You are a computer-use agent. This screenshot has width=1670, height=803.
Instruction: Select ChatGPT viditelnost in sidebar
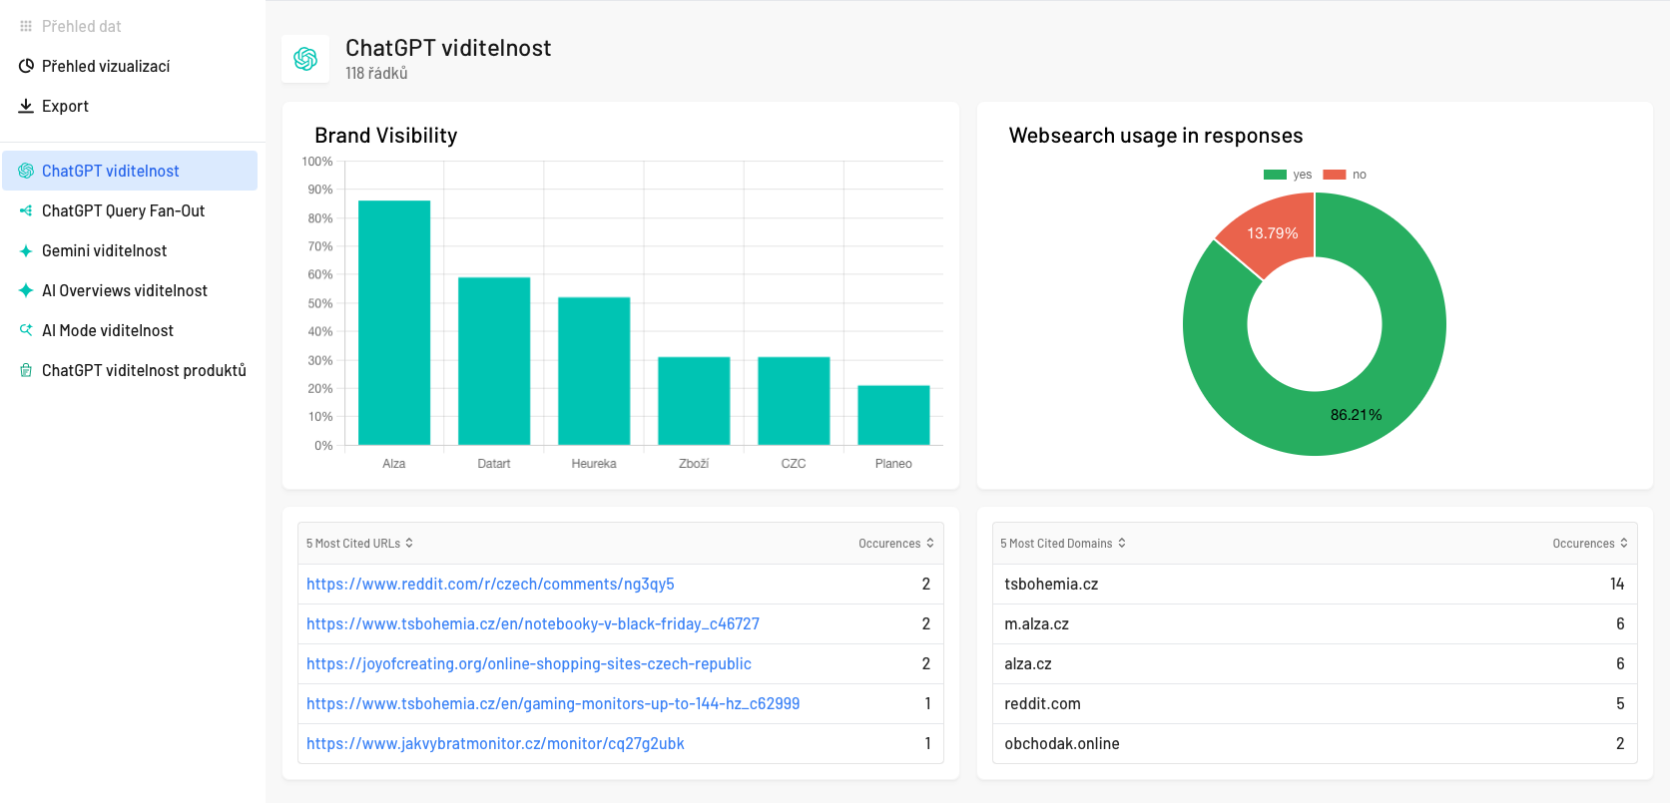[111, 171]
